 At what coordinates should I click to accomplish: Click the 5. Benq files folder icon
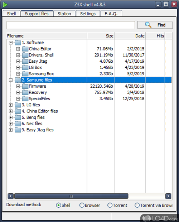click(18, 117)
